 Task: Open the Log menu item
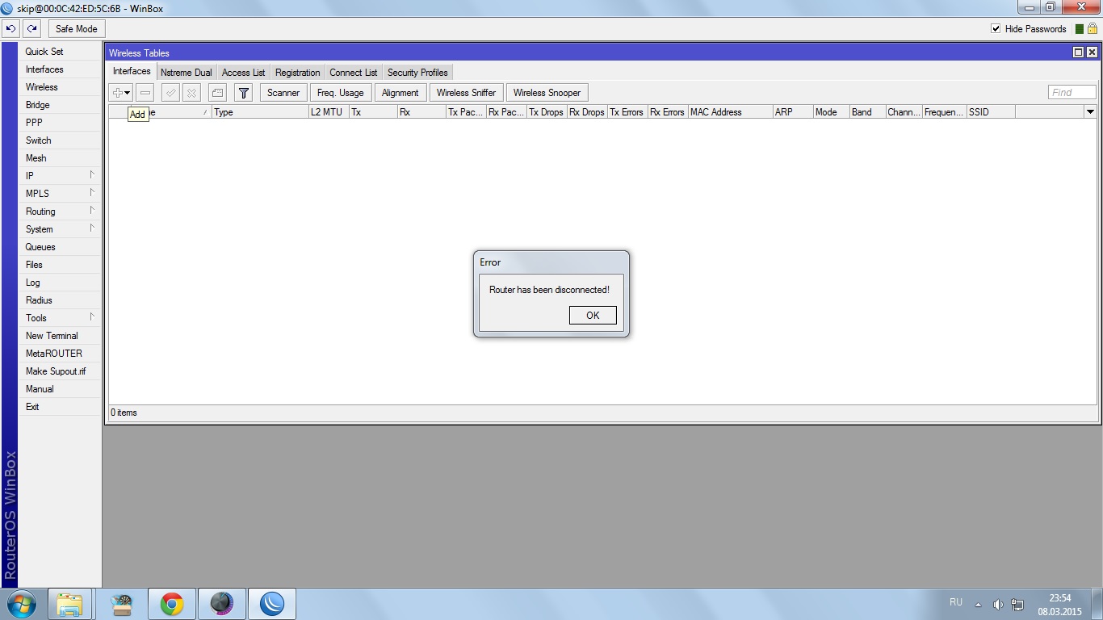[x=60, y=283]
